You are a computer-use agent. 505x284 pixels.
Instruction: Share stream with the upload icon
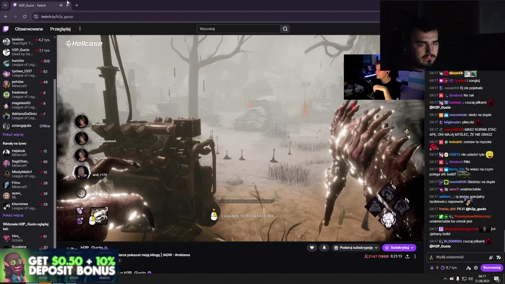pos(407,256)
